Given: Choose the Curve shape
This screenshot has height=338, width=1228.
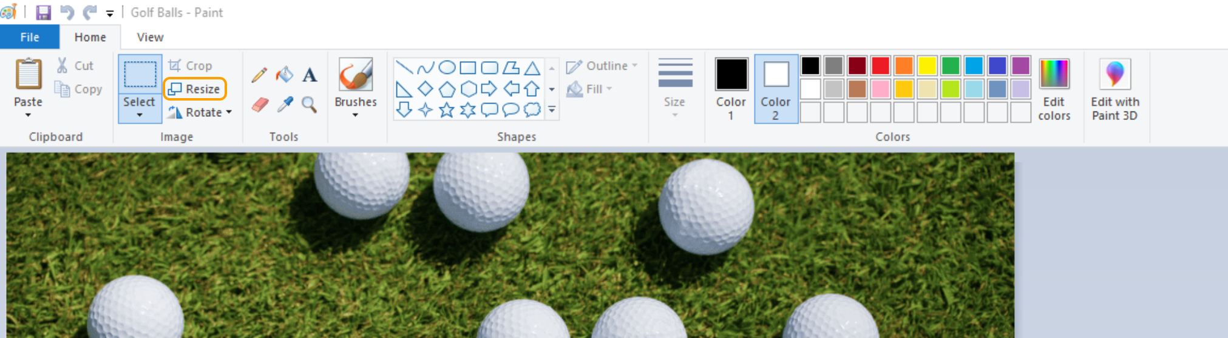Looking at the screenshot, I should [426, 67].
